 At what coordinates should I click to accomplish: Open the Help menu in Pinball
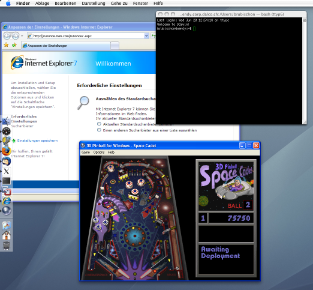pos(111,153)
